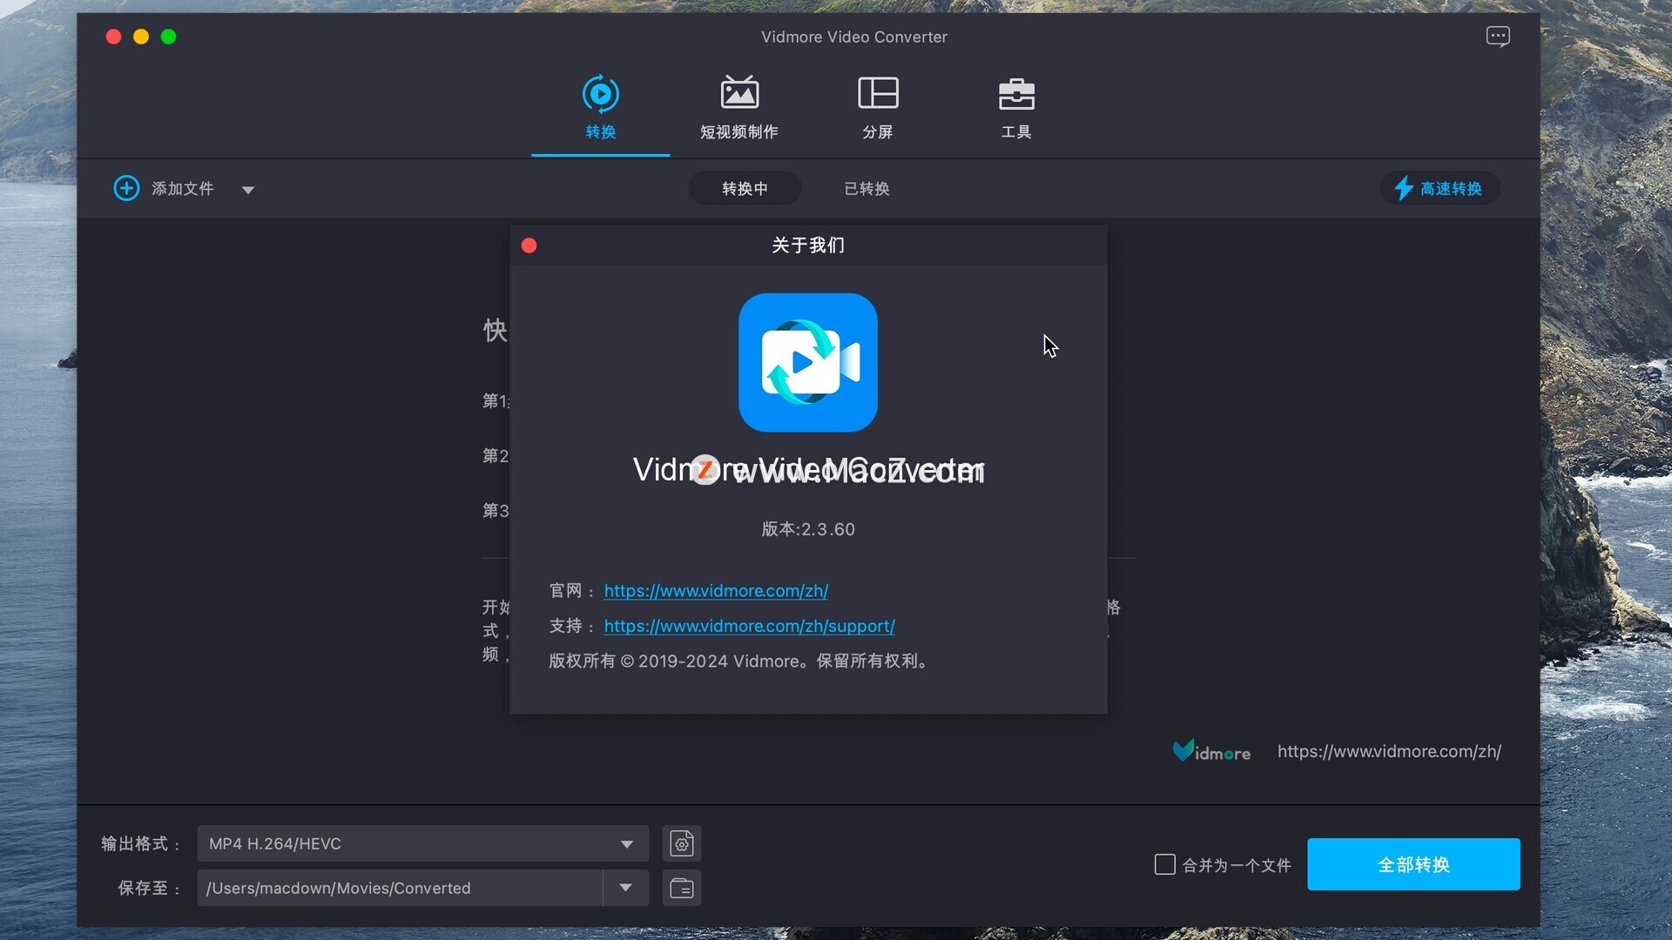Select the 已转换 tab
The height and width of the screenshot is (940, 1672).
coord(866,188)
